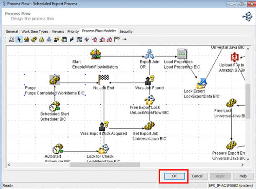Select the Upload File to Amazon S3 node
Viewport: 256px width, 189px height.
coord(235,57)
